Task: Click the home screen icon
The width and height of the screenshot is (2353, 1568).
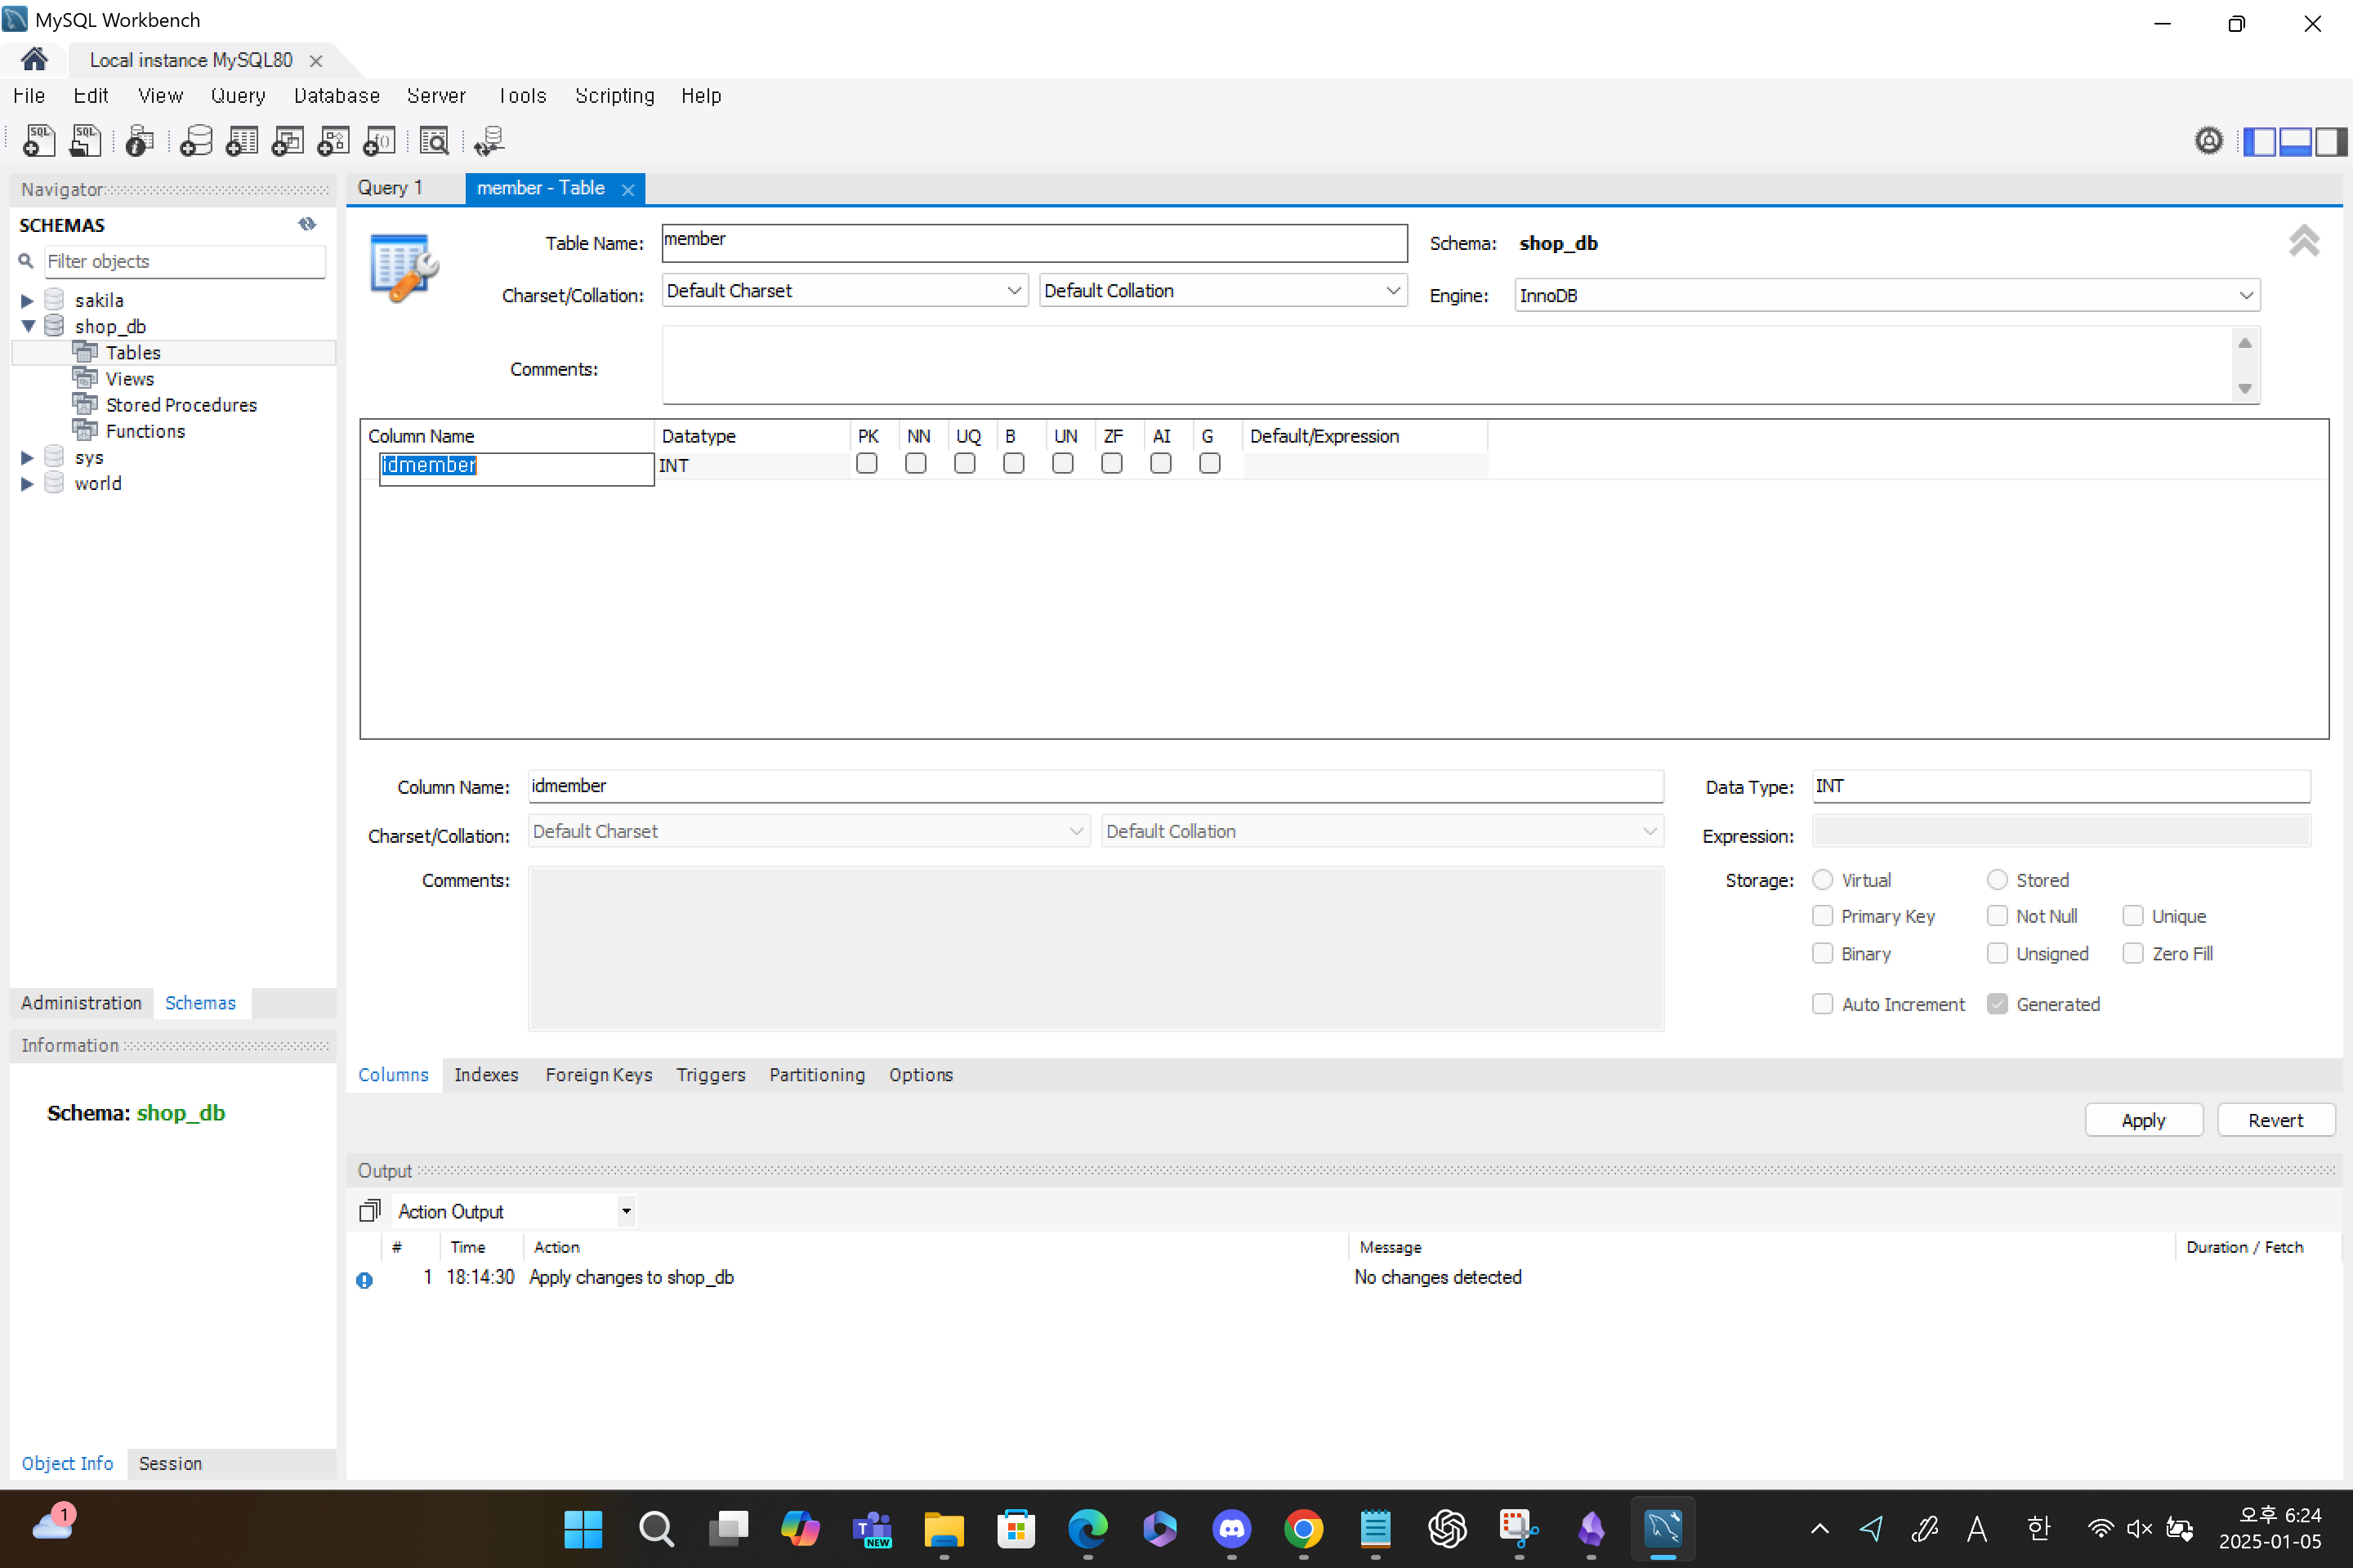Action: (x=34, y=59)
